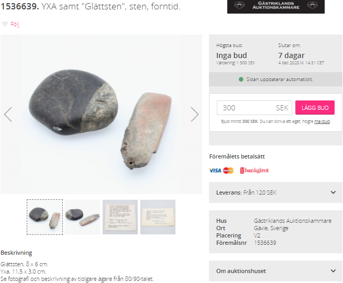Click the chevron beside Leverans Från 120 SEK
This screenshot has height=283, width=343.
tap(333, 193)
